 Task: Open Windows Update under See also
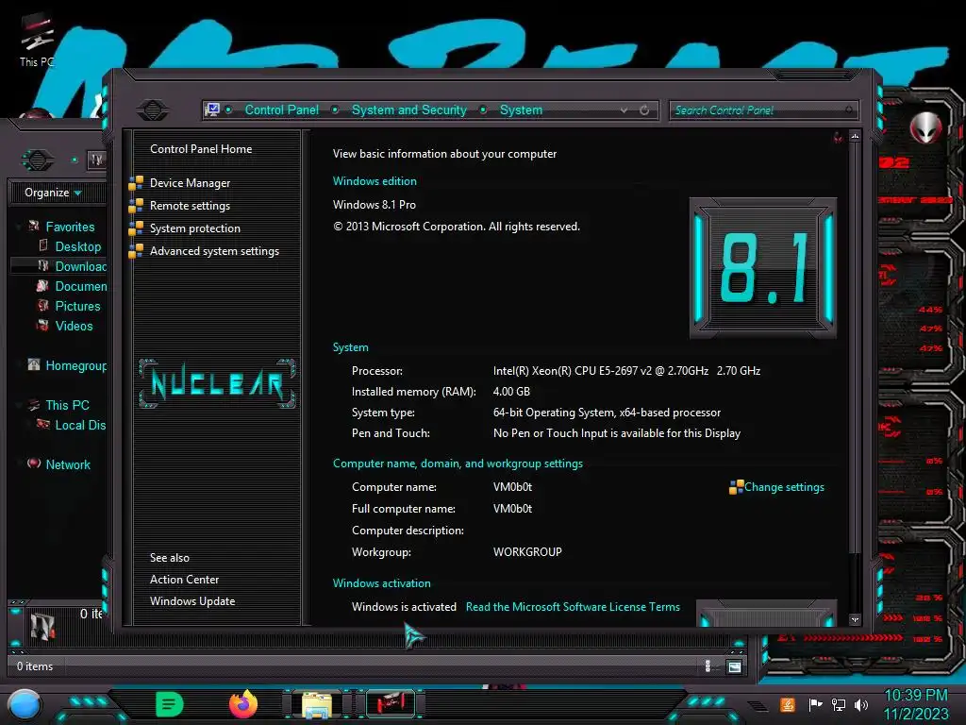[192, 601]
